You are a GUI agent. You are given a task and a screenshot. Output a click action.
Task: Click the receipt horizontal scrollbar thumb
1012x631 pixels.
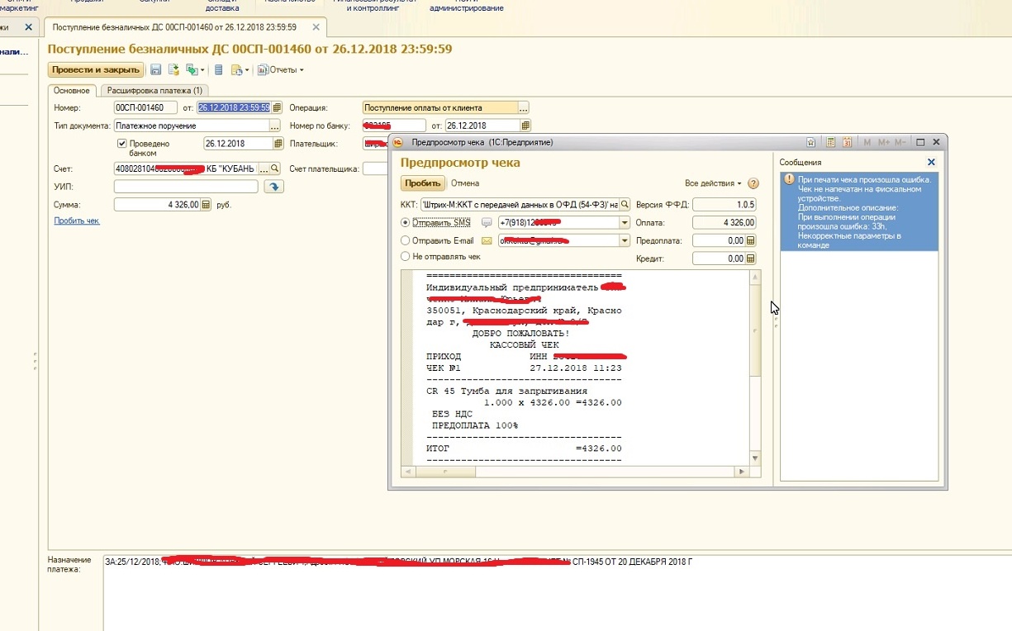[x=445, y=472]
